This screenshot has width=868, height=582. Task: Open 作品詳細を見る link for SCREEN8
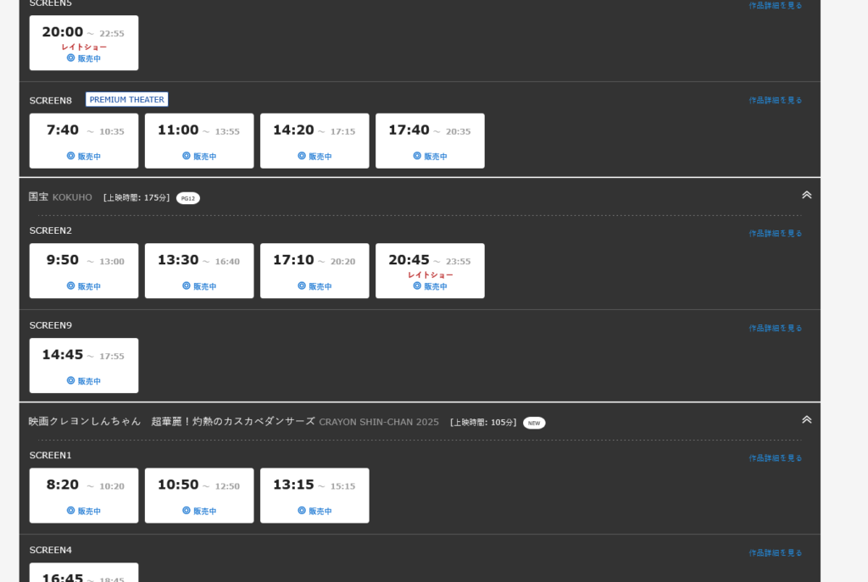click(775, 100)
